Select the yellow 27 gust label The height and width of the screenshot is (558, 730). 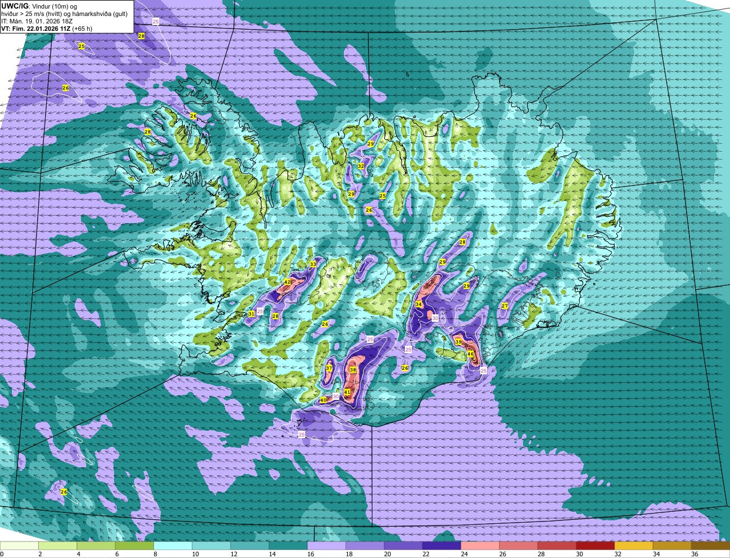tap(505, 306)
